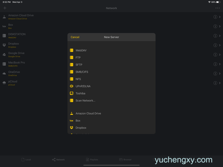Show info for pCloud row
This screenshot has width=223, height=167.
215,83
